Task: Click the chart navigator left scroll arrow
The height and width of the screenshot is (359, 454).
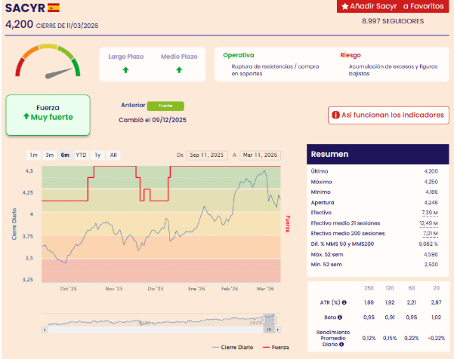Action: coord(45,329)
